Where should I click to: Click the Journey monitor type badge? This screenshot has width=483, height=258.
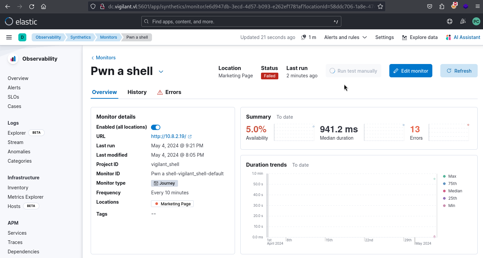[x=164, y=183]
